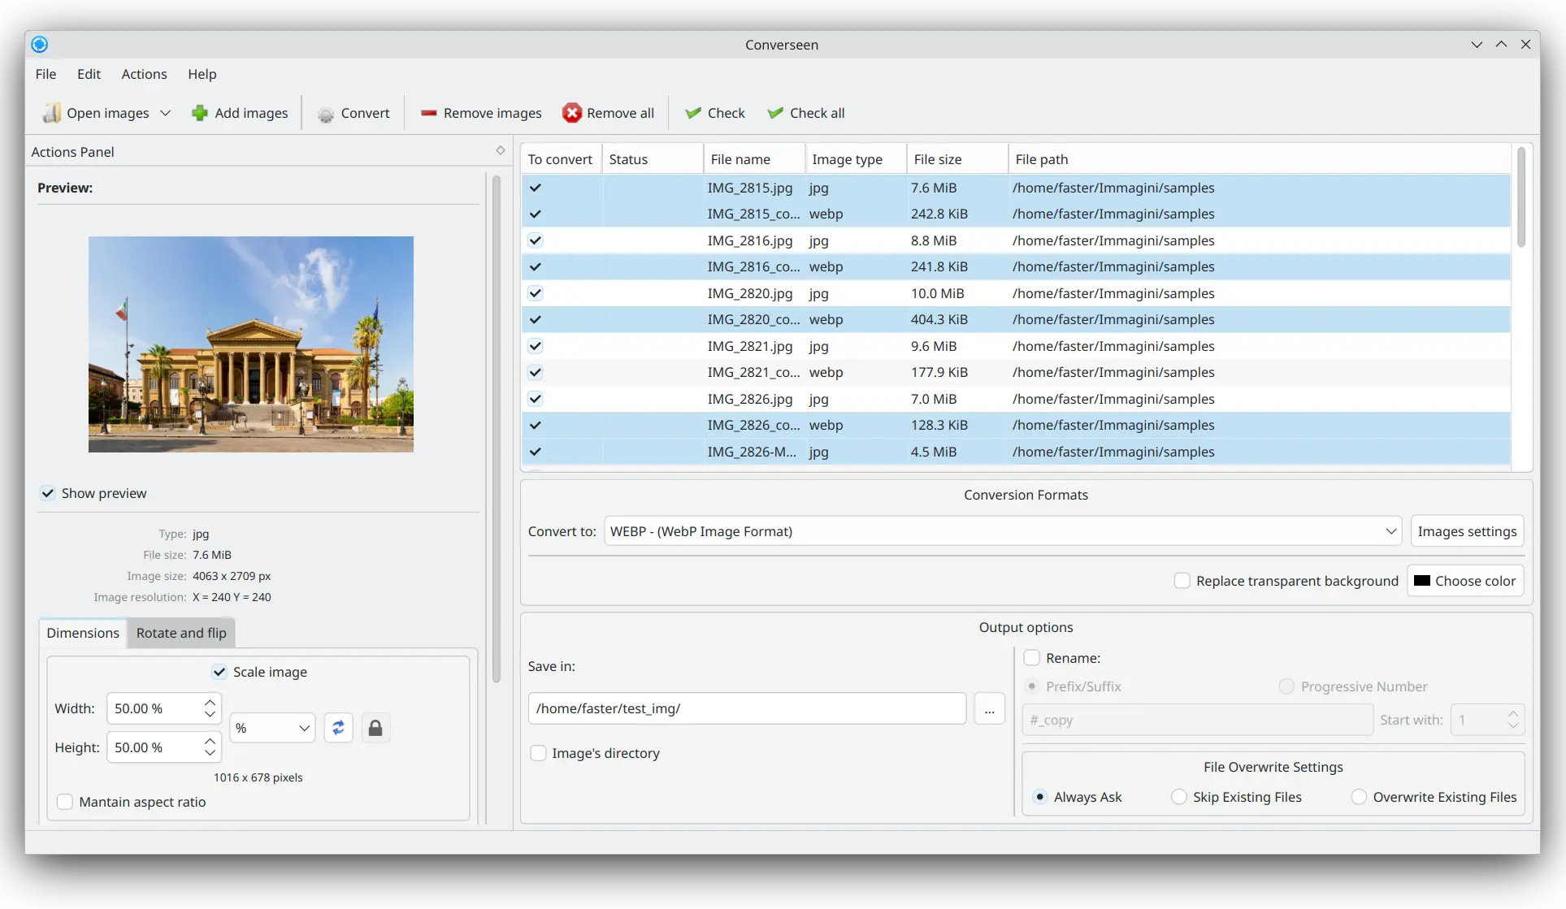Click the Convert gear icon

(326, 114)
